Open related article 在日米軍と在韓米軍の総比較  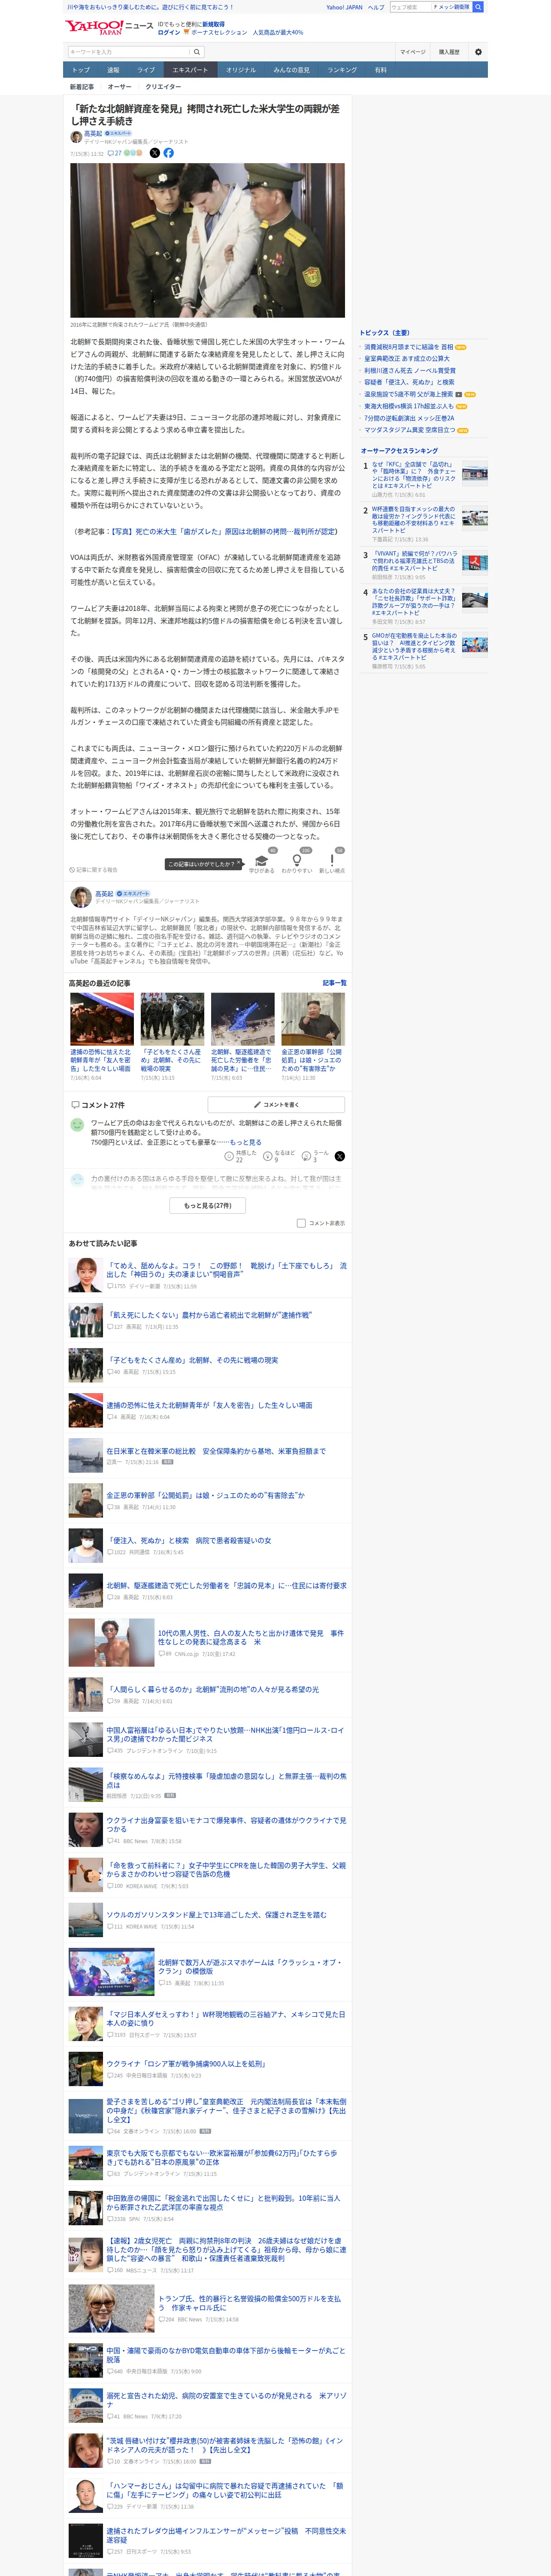pyautogui.click(x=216, y=1451)
